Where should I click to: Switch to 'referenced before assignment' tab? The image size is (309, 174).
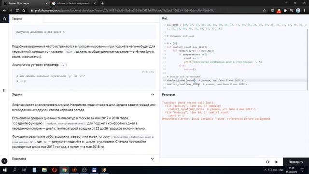[x=73, y=3]
